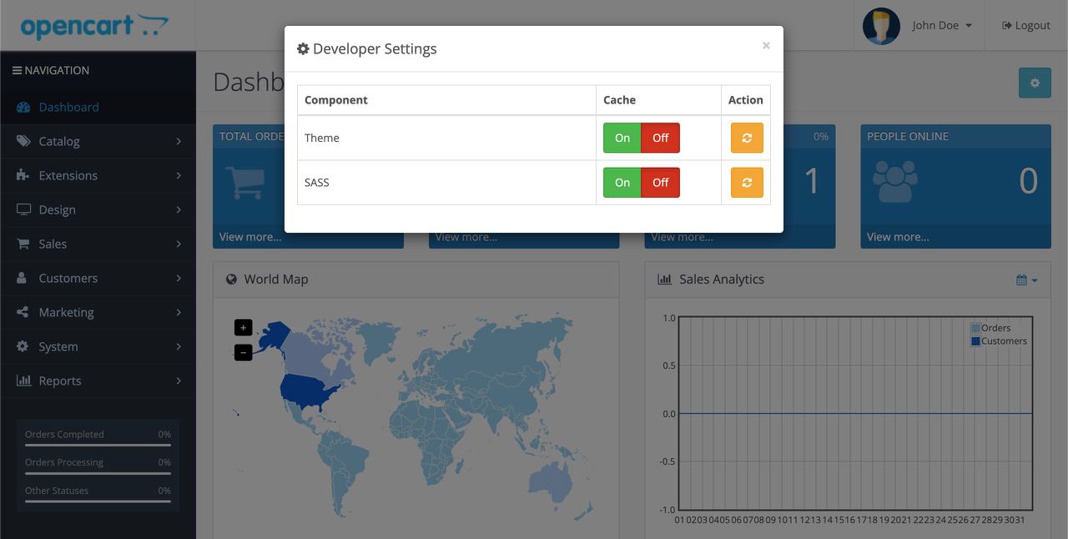
Task: Zoom into the world map with plus button
Action: click(243, 327)
